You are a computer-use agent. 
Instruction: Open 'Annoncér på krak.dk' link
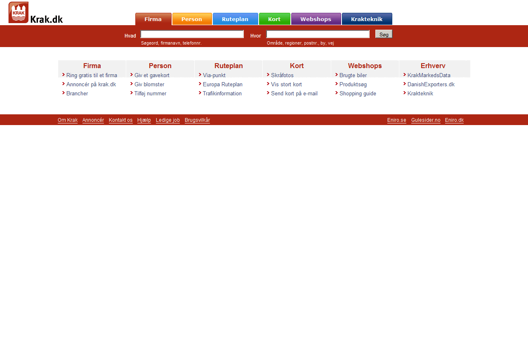[91, 84]
